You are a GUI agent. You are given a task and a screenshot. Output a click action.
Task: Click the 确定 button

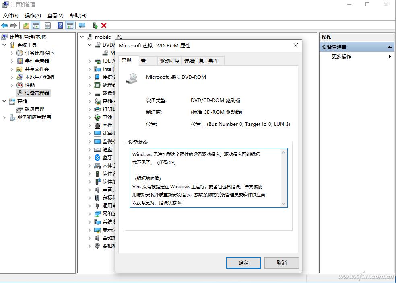242,262
